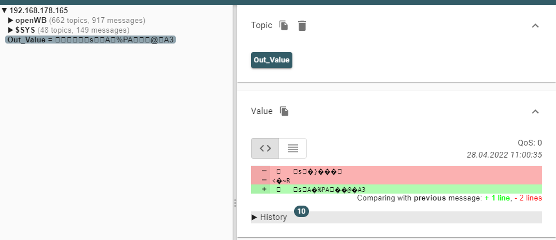Copy the topic to clipboard
The width and height of the screenshot is (556, 240).
284,25
